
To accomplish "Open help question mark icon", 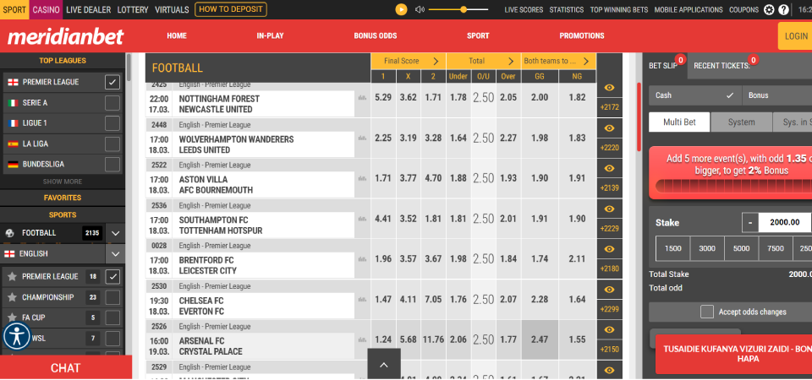I will pyautogui.click(x=784, y=9).
